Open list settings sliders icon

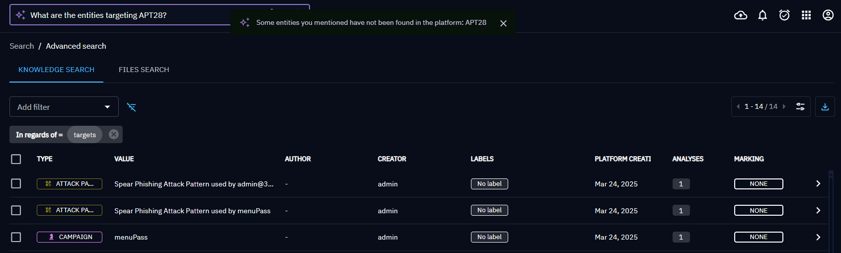coord(800,107)
